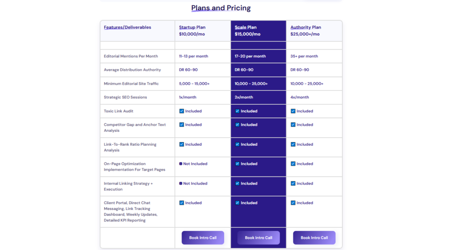Click Startup Plan On-Page Optimization Not Included marker
Screen dimensions: 458x250
[x=181, y=164]
